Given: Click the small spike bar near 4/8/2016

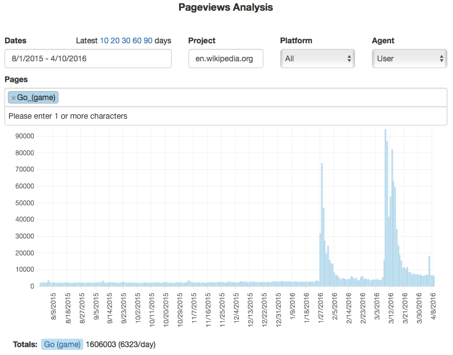Looking at the screenshot, I should tap(429, 271).
